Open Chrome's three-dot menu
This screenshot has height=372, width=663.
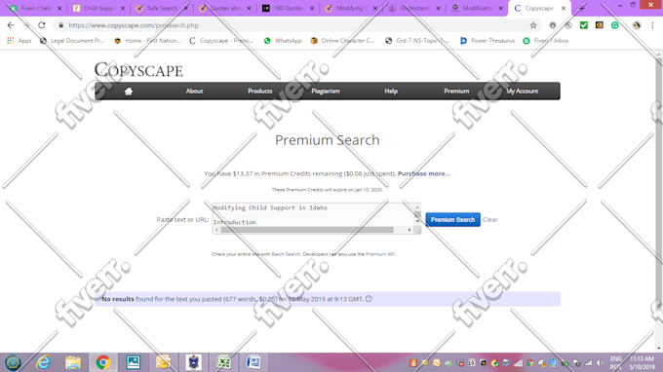[652, 25]
